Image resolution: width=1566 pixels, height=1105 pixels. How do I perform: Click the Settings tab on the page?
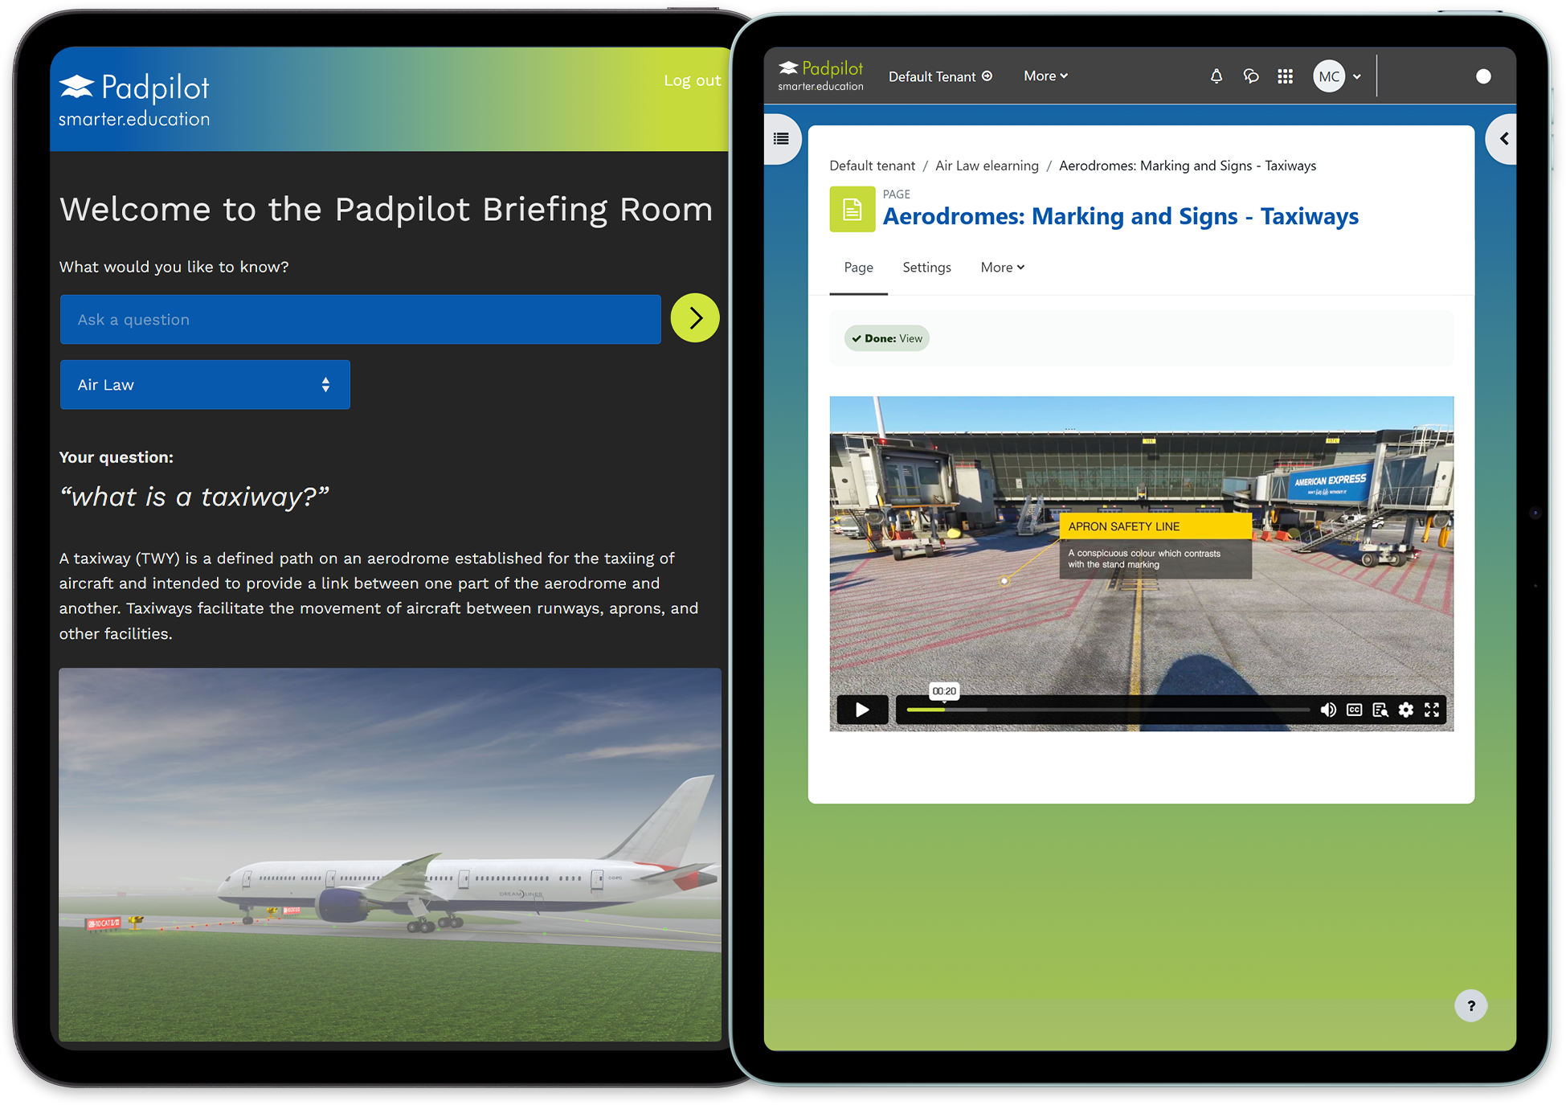click(928, 267)
